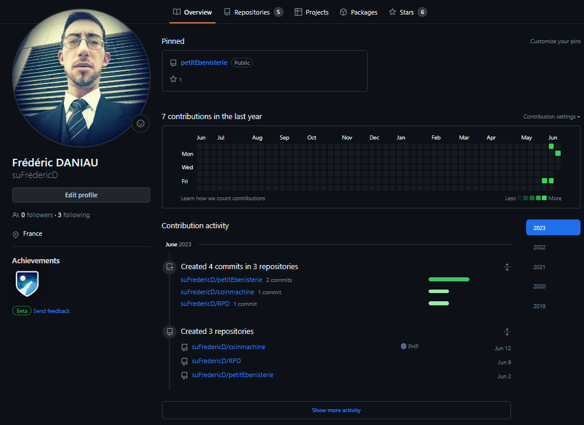Click the commits push icon in timeline
Viewport: 584px width, 425px height.
[170, 267]
